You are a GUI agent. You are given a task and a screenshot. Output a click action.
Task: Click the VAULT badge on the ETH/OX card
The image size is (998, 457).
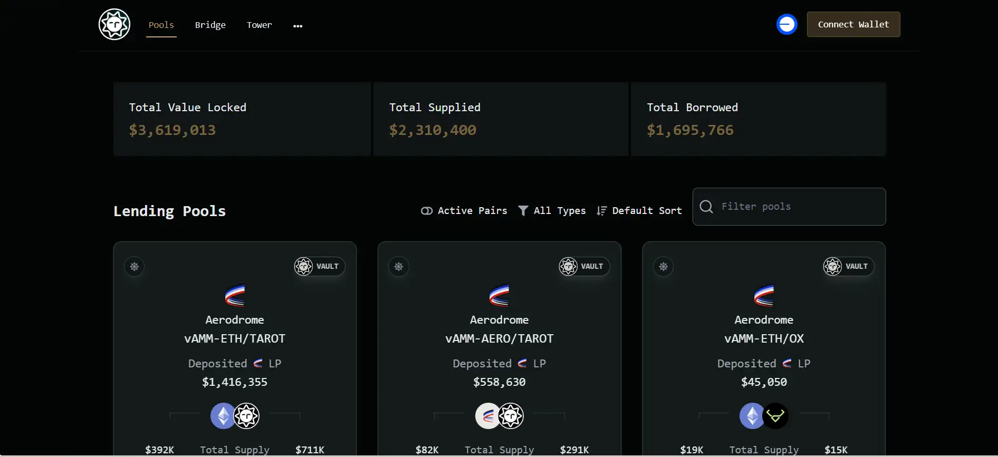click(848, 267)
